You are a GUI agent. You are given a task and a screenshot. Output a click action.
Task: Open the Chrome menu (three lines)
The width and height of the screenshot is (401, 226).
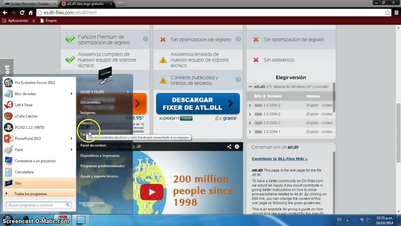coord(396,13)
